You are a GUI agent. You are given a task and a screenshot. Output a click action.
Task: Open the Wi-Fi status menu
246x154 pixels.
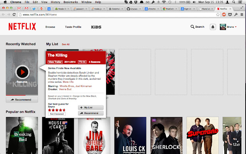click(164, 2)
